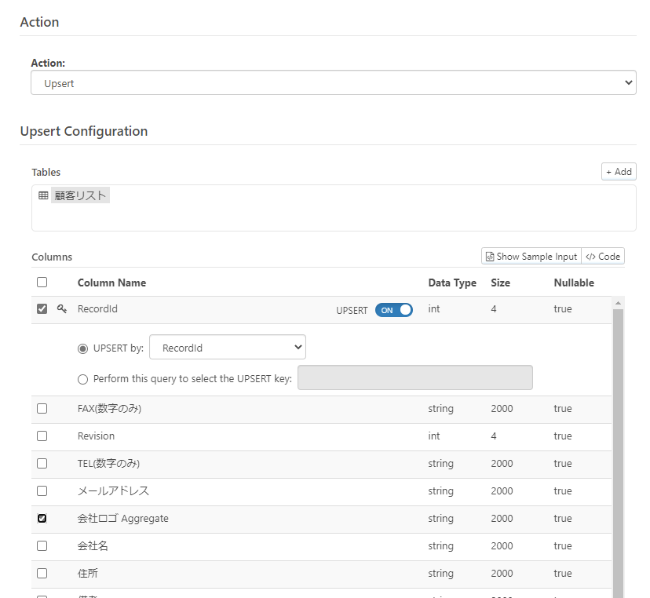Click the Show Sample Input button

[531, 257]
